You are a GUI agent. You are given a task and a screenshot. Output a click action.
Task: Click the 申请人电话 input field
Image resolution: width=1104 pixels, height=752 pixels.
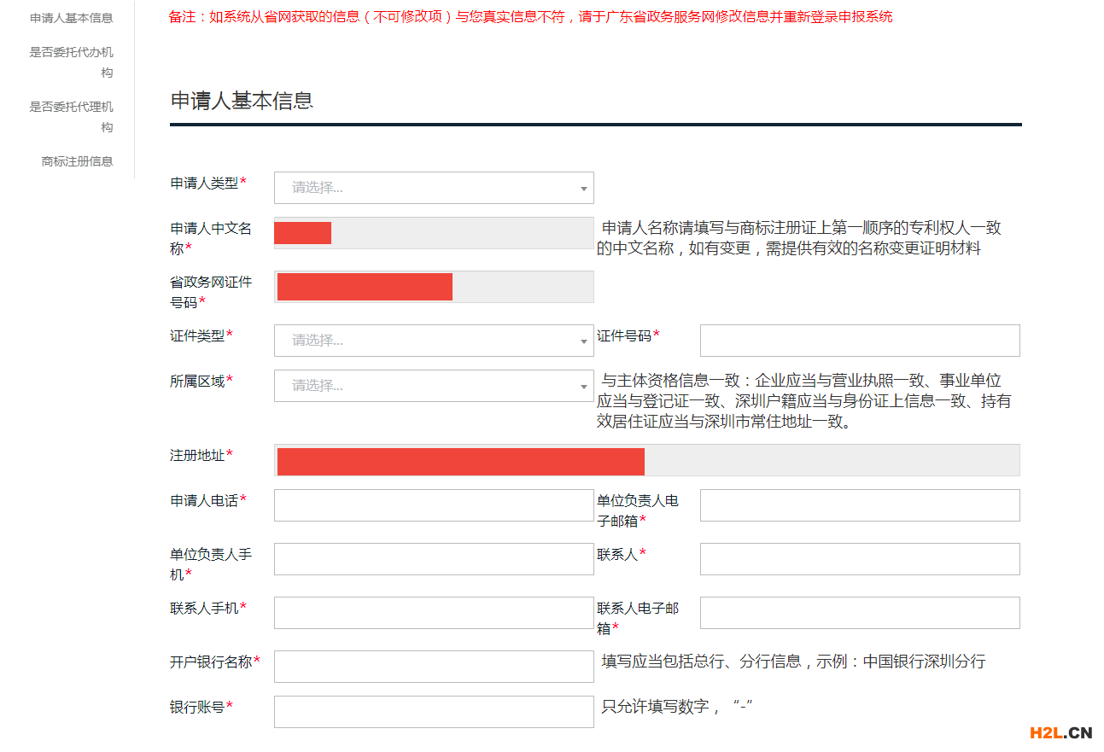click(434, 505)
